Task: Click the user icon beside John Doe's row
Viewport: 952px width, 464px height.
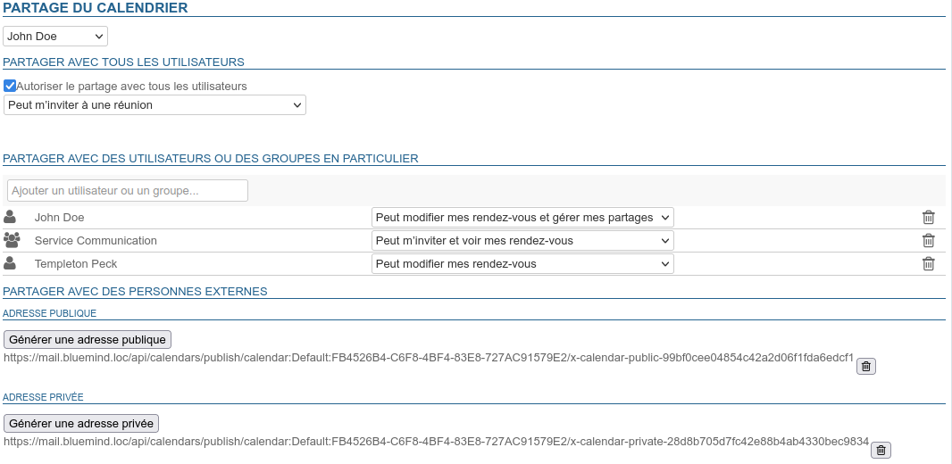Action: coord(11,217)
